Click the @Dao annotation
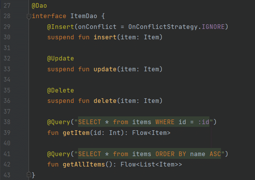The image size is (255, 180). [39, 6]
